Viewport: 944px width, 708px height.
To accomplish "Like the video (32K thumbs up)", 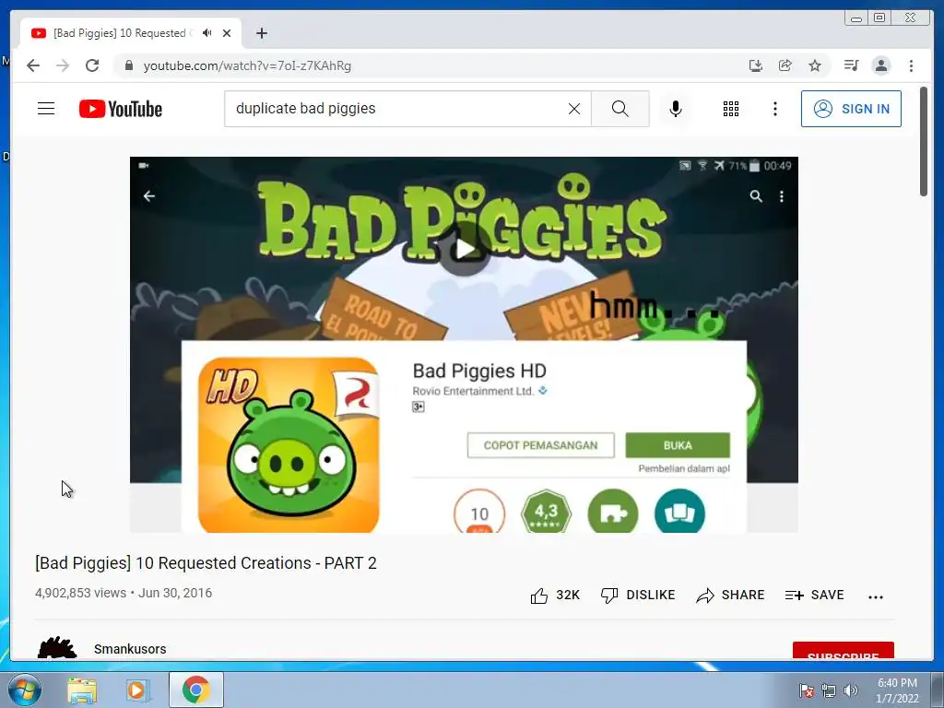I will (x=554, y=596).
